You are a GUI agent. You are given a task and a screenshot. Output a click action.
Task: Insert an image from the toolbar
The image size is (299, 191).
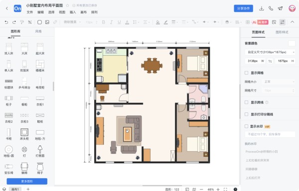pos(47,22)
